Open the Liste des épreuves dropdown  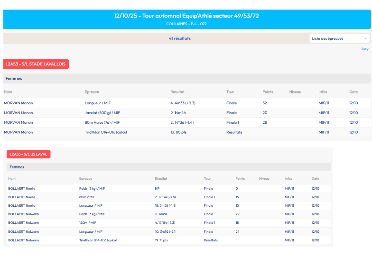click(x=339, y=38)
